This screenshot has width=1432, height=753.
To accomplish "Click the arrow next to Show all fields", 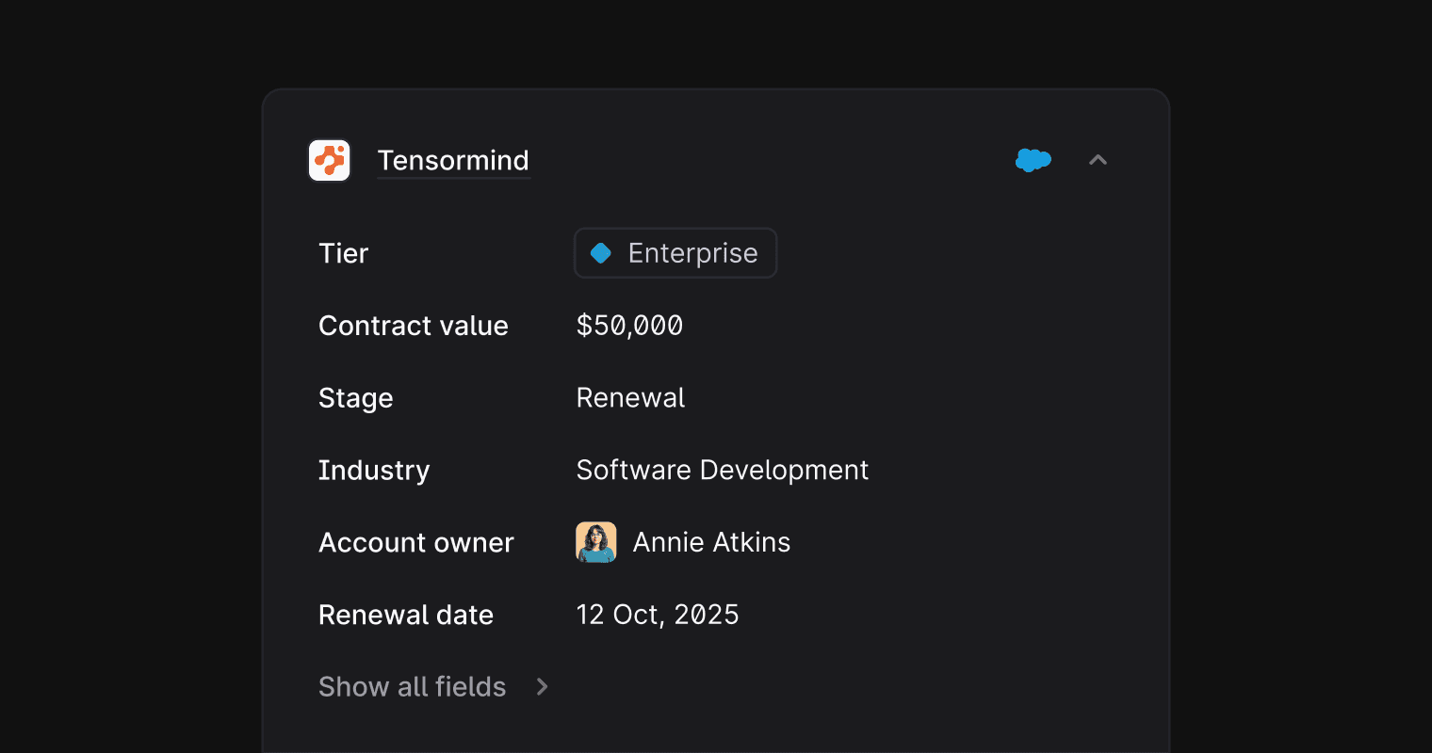I will click(542, 687).
